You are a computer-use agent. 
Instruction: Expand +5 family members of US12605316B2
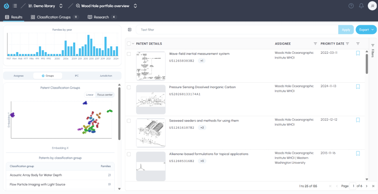(x=202, y=161)
